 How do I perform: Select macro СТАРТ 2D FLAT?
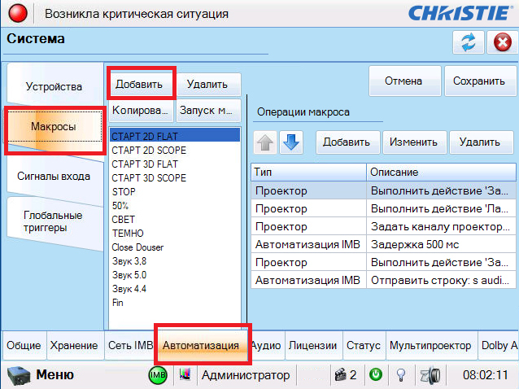174,136
